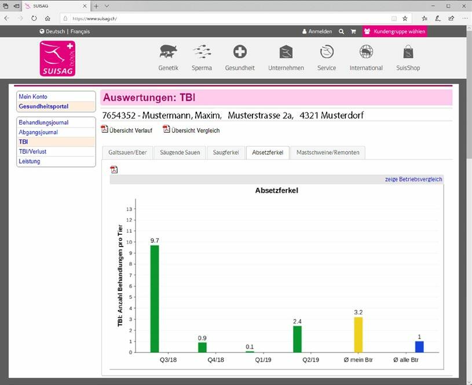This screenshot has width=472, height=385.
Task: Click the shopping cart icon
Action: click(x=353, y=31)
